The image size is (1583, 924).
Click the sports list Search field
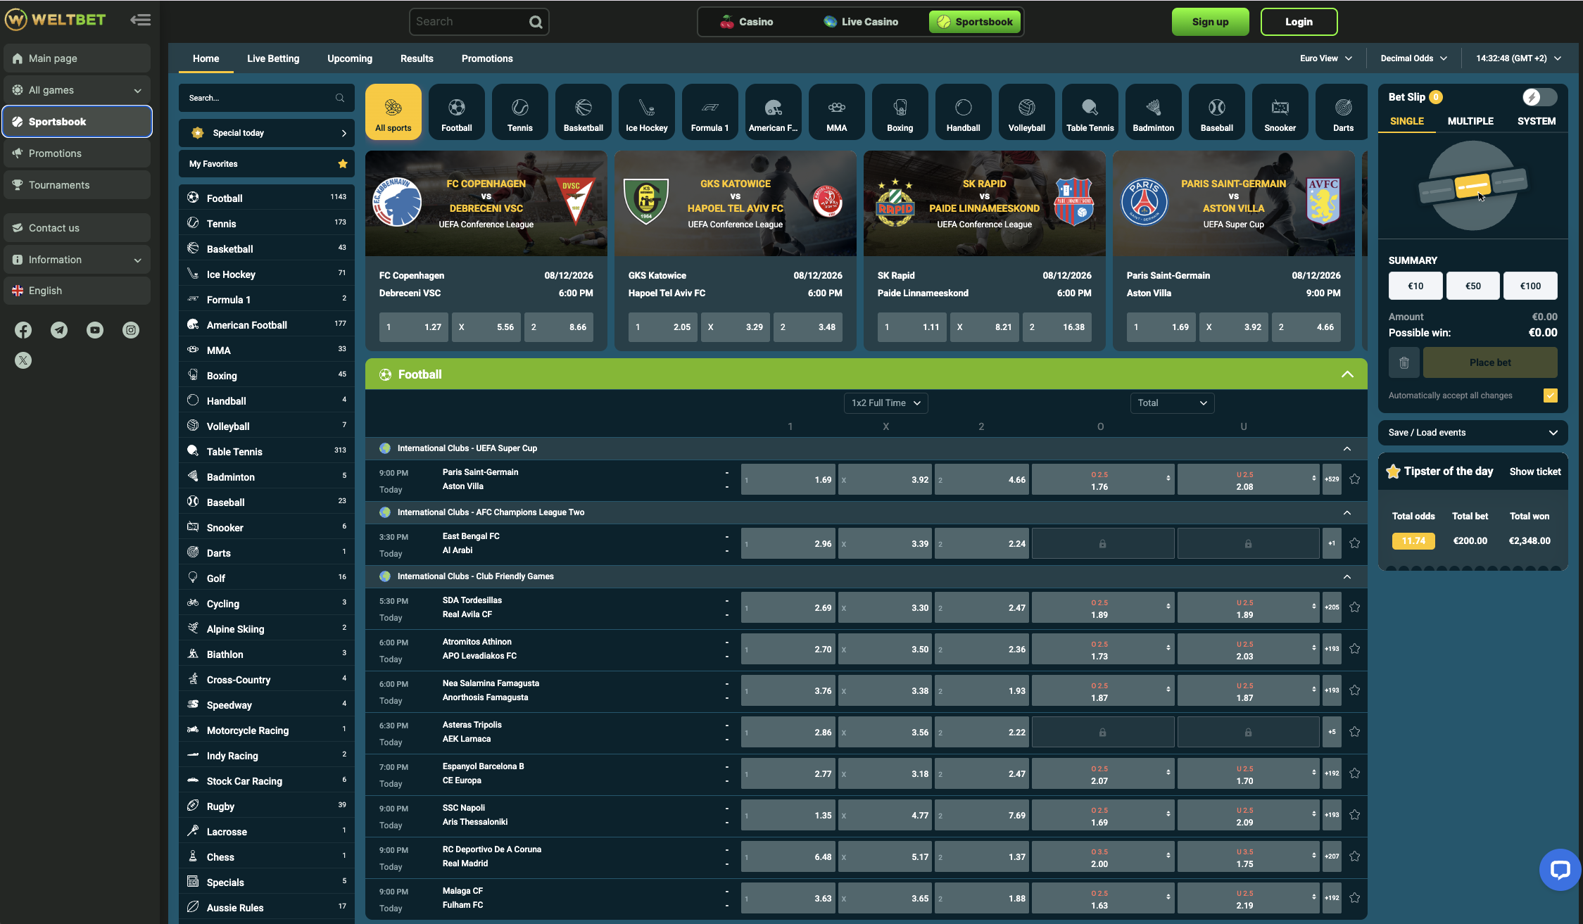[267, 98]
